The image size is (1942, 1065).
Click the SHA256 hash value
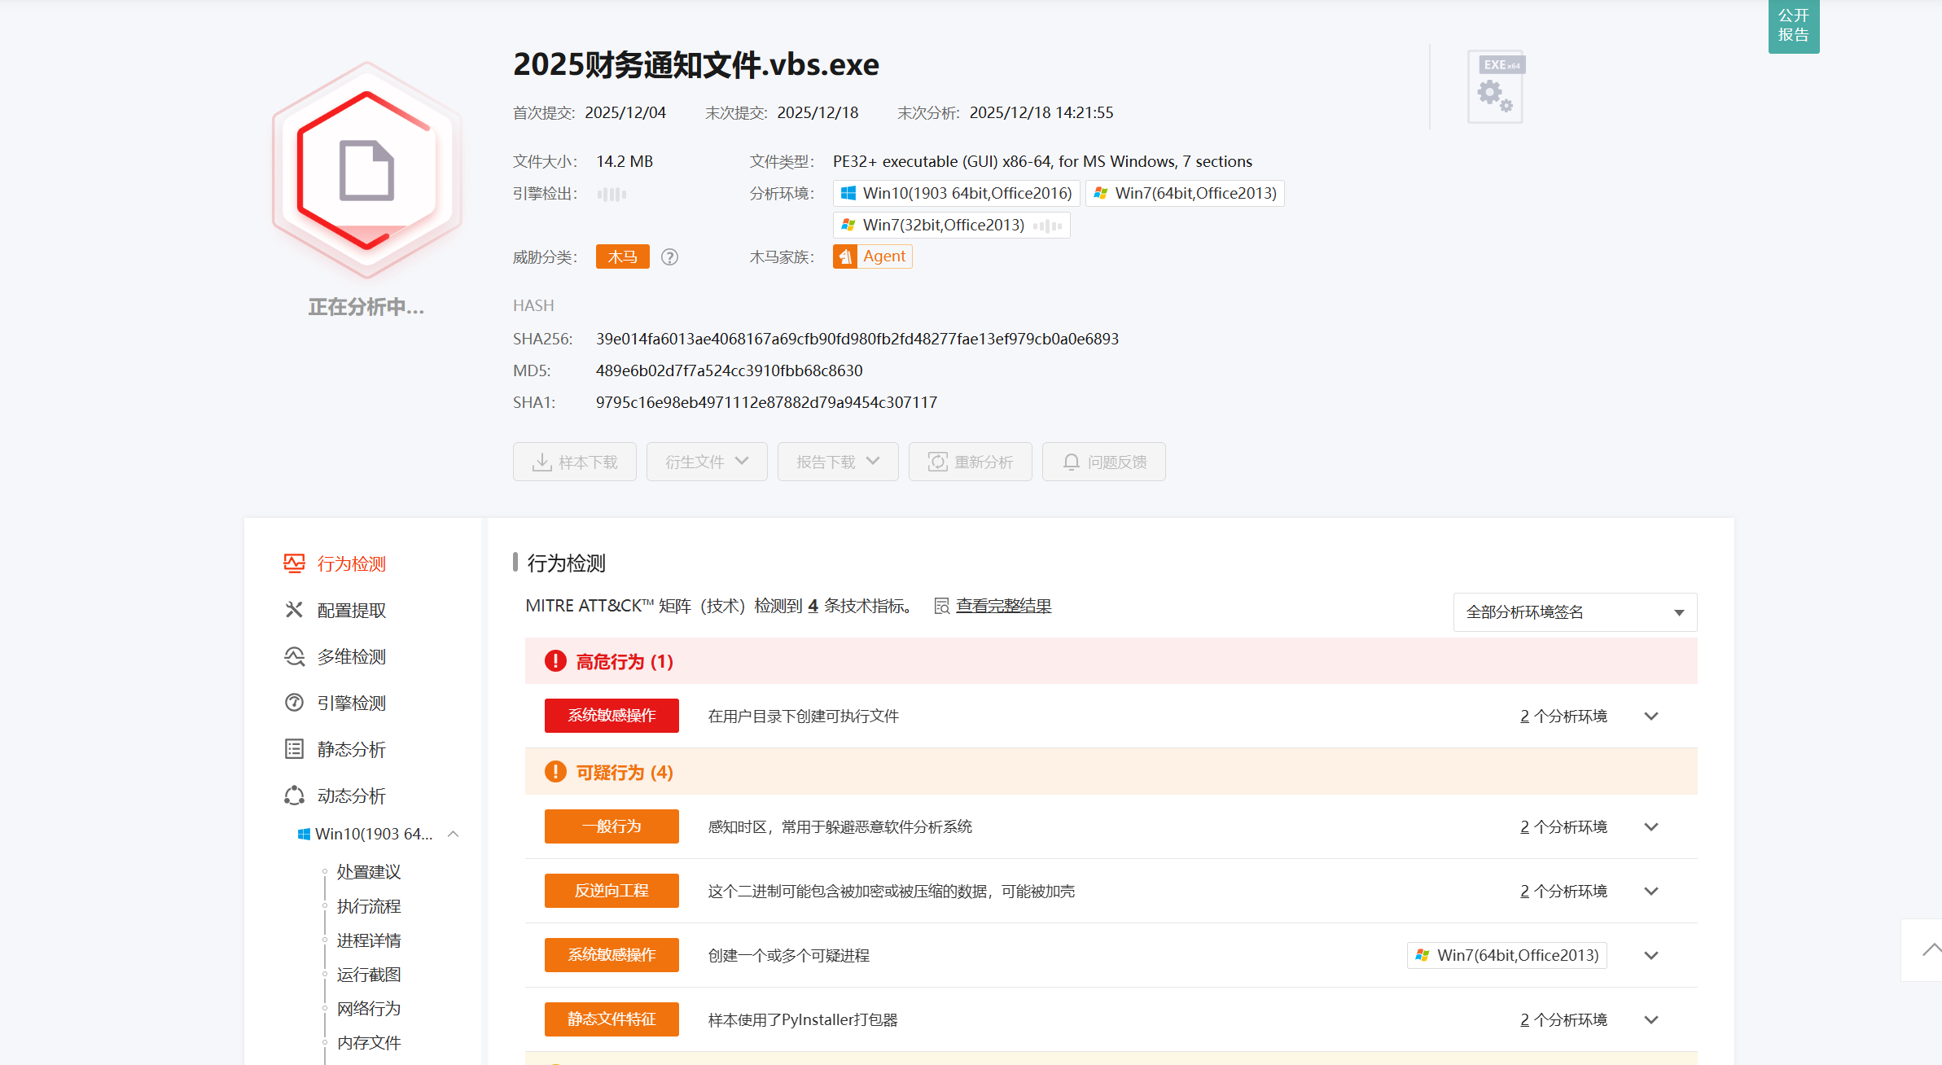[x=857, y=339]
